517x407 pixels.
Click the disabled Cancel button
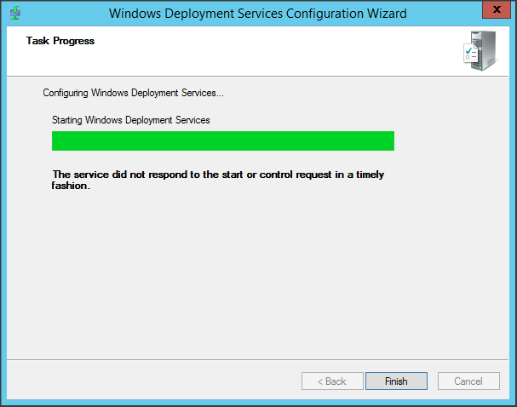[x=468, y=381]
